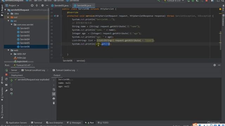The height and width of the screenshot is (126, 225).
Task: Open Terminal tool window
Action: (x=37, y=122)
